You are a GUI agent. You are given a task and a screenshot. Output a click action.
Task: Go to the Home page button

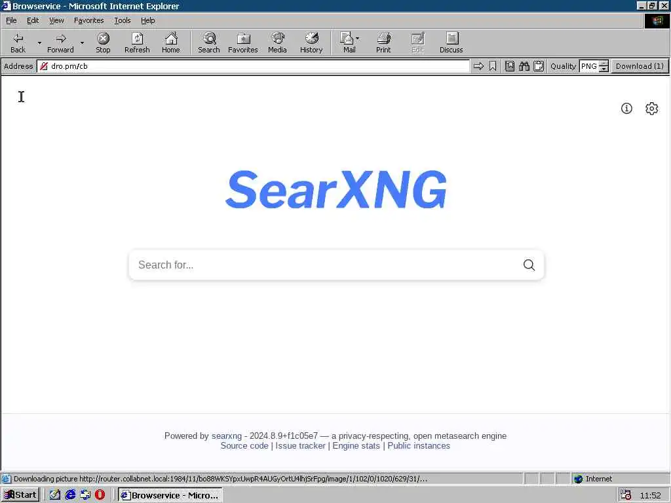(x=171, y=43)
